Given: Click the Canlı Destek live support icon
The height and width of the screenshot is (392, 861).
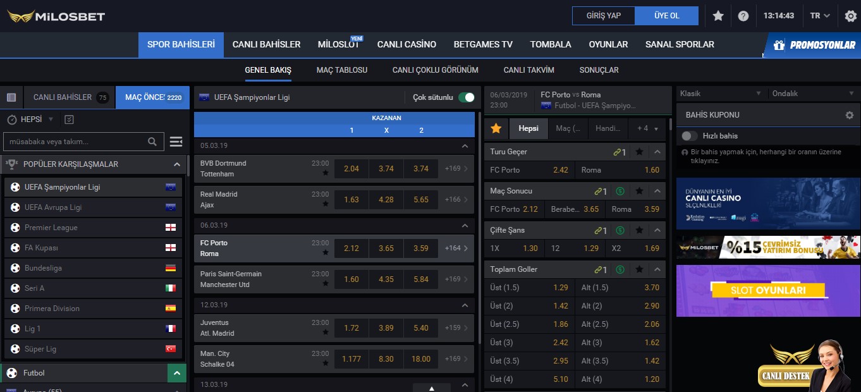Looking at the screenshot, I should pyautogui.click(x=805, y=365).
